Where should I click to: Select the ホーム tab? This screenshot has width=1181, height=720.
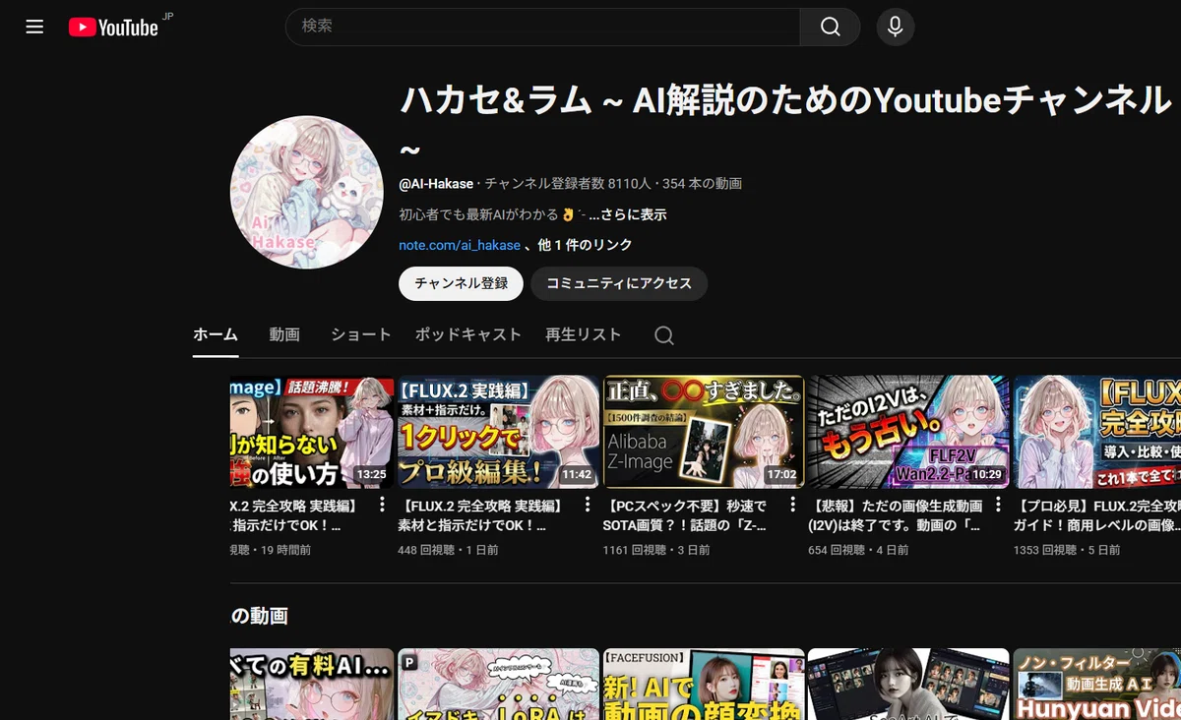(x=216, y=334)
